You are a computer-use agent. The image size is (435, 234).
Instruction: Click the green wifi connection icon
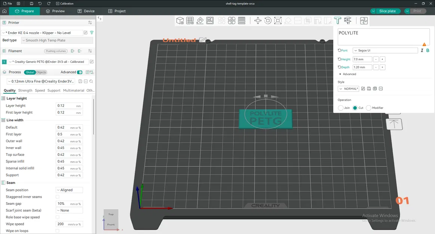pos(92,33)
